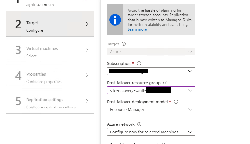Viewport: 250px width, 144px height.
Task: Click the large blue information icon in the banner
Action: [115, 20]
